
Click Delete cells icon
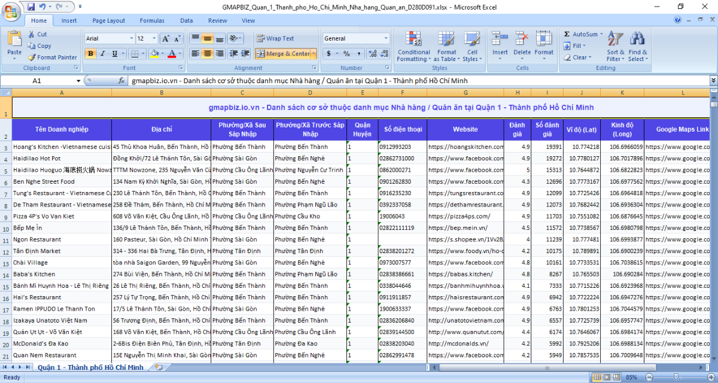click(522, 39)
